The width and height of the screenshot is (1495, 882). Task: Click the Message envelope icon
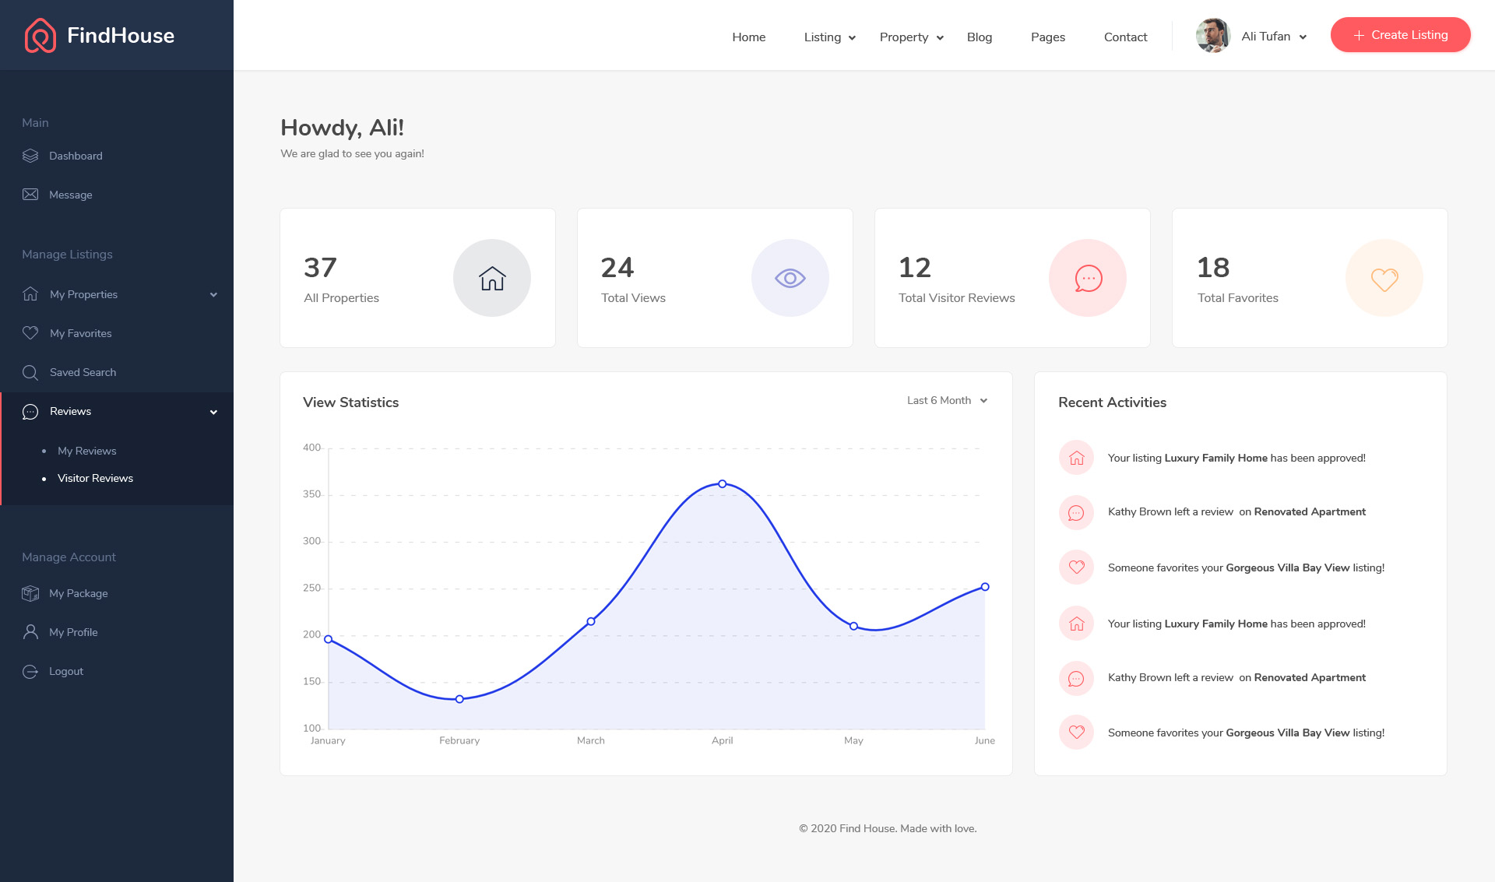30,195
